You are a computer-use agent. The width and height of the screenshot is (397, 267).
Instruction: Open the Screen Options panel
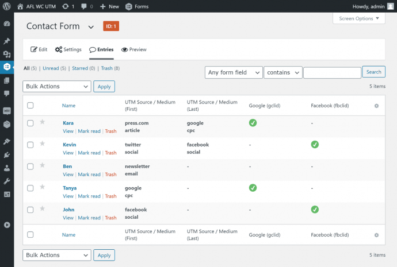click(x=359, y=18)
